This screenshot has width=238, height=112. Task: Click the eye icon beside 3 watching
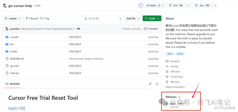point(167,77)
